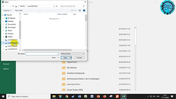Expand the 3D Objects tree node
176x99 pixels.
(3, 18)
